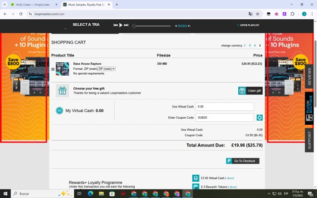The image size is (317, 198).
Task: Click the Virtual Cash VC icon
Action: pos(59,110)
